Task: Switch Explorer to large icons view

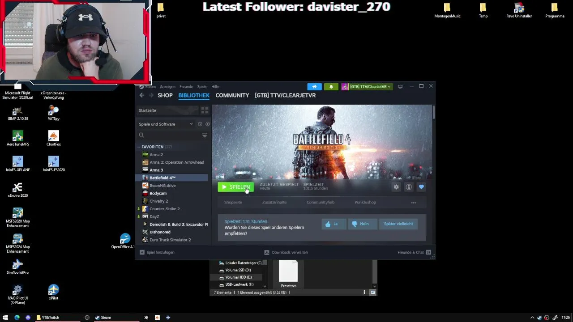Action: [373, 292]
